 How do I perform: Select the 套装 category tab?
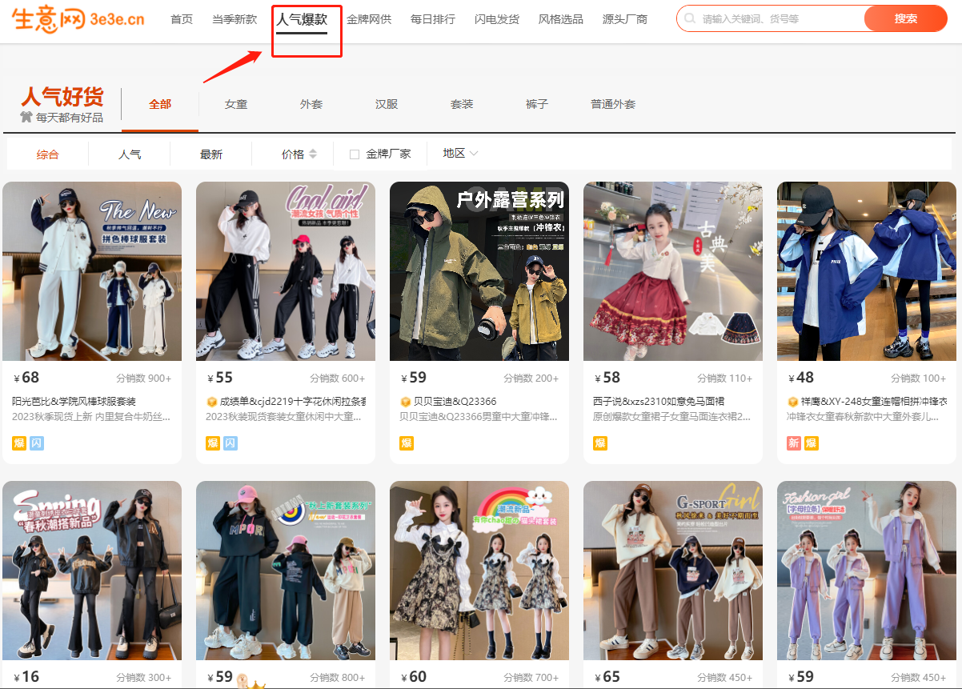[x=462, y=105]
